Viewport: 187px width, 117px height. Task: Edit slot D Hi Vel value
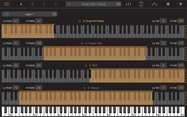tap(181, 88)
